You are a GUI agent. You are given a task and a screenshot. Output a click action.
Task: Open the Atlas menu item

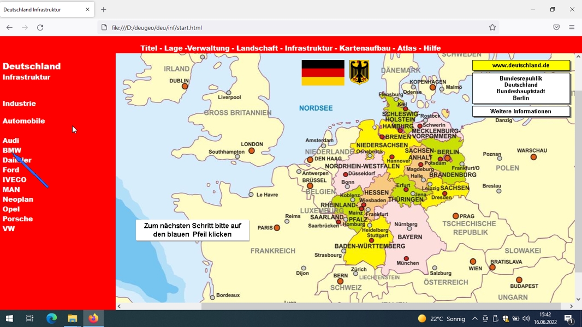point(407,48)
